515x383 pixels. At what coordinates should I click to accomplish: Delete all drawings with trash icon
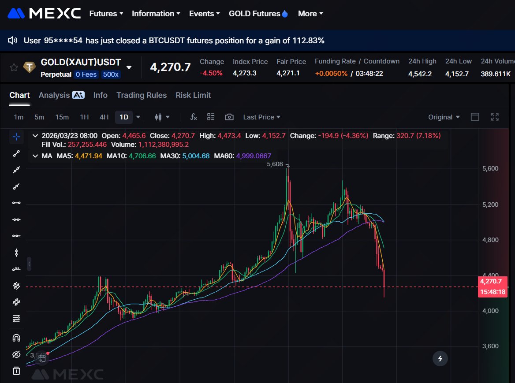point(16,371)
